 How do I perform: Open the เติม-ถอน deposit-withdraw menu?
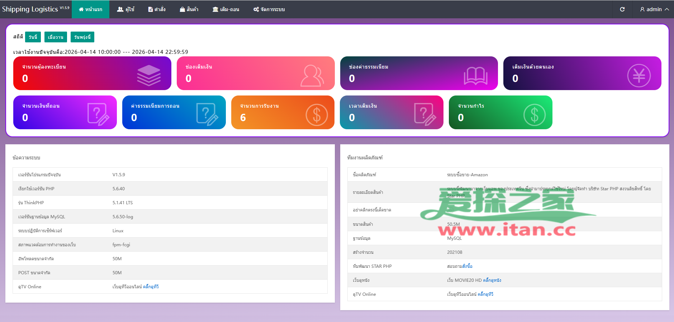tap(226, 9)
